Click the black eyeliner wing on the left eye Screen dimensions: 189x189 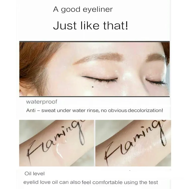(x=87, y=78)
